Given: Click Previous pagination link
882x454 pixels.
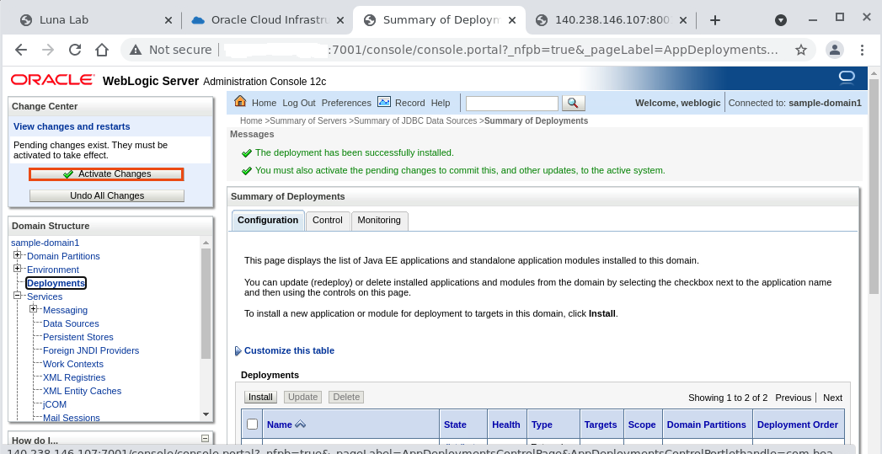Looking at the screenshot, I should (x=793, y=398).
